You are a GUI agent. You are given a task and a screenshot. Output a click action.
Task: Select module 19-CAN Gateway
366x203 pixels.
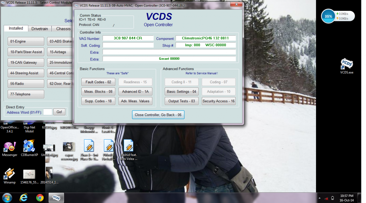26,62
